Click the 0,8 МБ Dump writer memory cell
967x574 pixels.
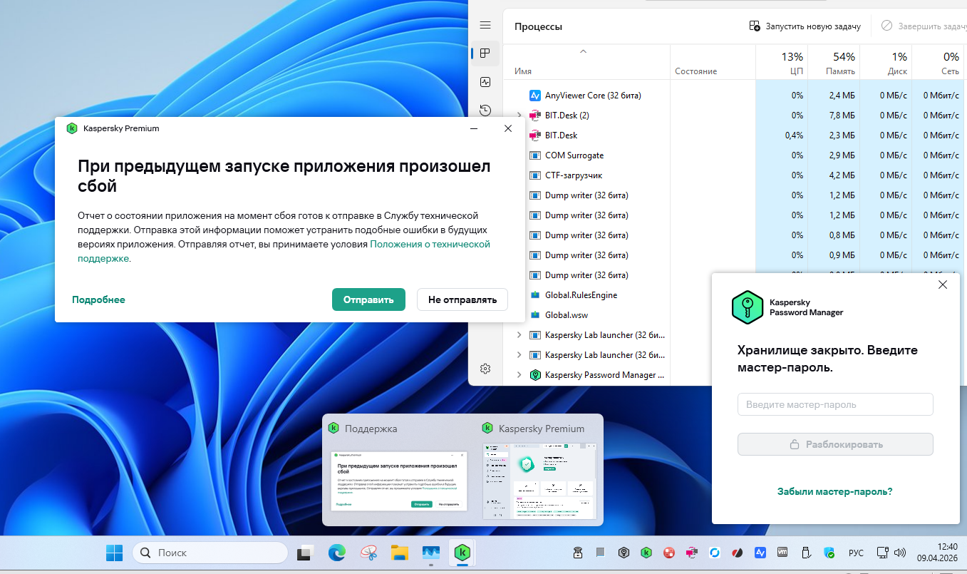pos(842,235)
